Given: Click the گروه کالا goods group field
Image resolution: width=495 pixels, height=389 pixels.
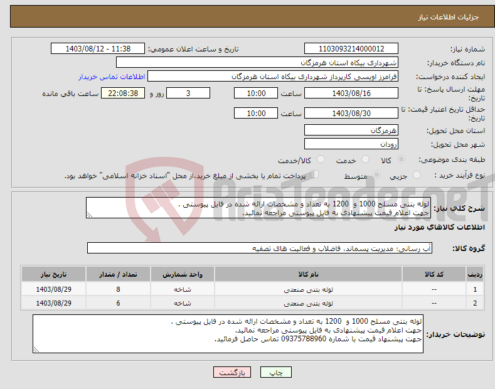Looking at the screenshot, I should coord(260,248).
